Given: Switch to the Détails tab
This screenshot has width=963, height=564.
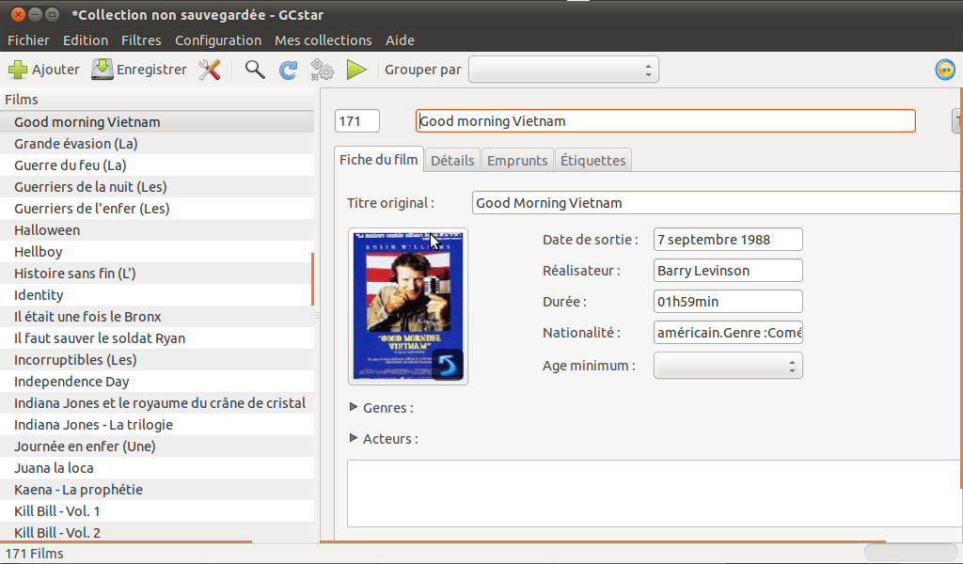Looking at the screenshot, I should (452, 161).
